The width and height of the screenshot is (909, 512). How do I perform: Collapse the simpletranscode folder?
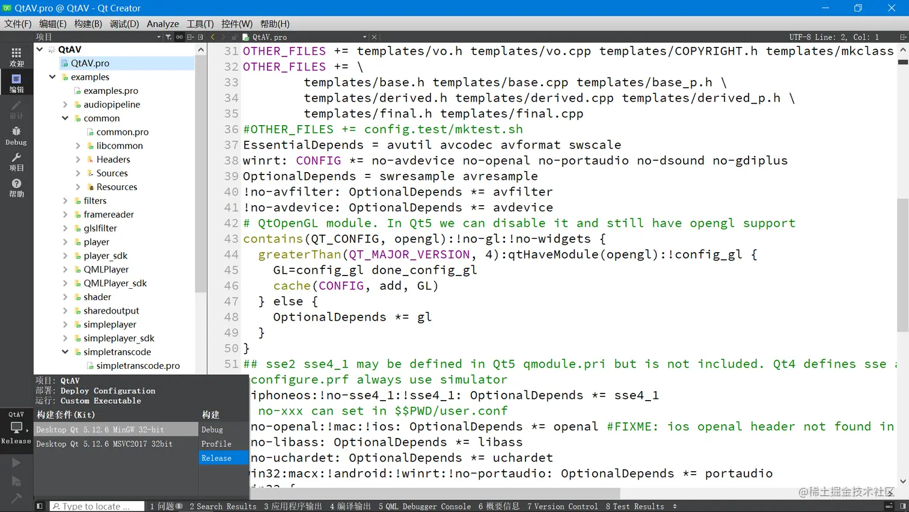(x=66, y=352)
